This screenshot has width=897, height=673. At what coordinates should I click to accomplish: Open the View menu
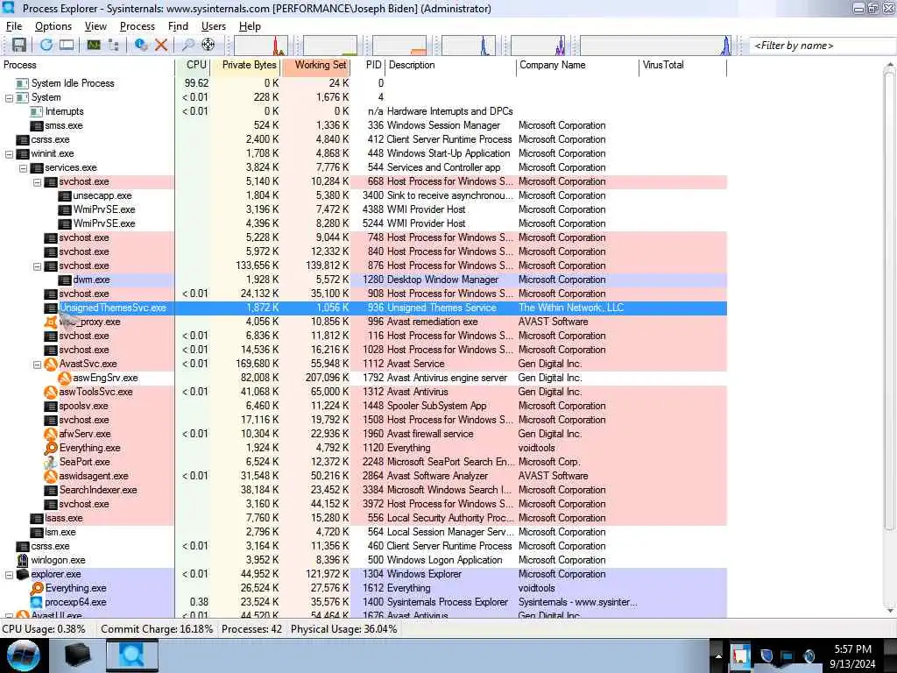tap(95, 26)
